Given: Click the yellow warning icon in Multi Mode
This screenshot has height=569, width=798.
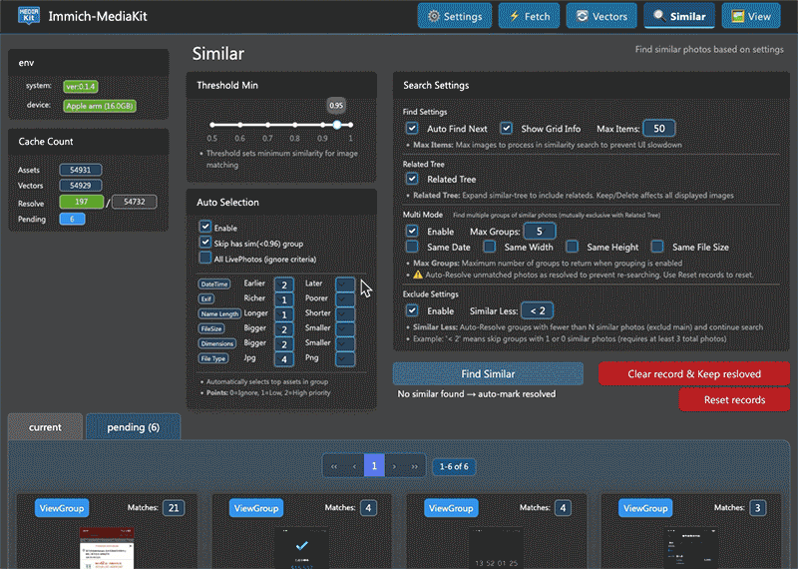Looking at the screenshot, I should 418,275.
